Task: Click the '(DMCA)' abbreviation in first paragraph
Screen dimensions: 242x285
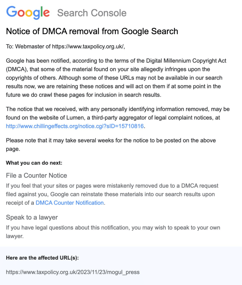Action: (17, 69)
